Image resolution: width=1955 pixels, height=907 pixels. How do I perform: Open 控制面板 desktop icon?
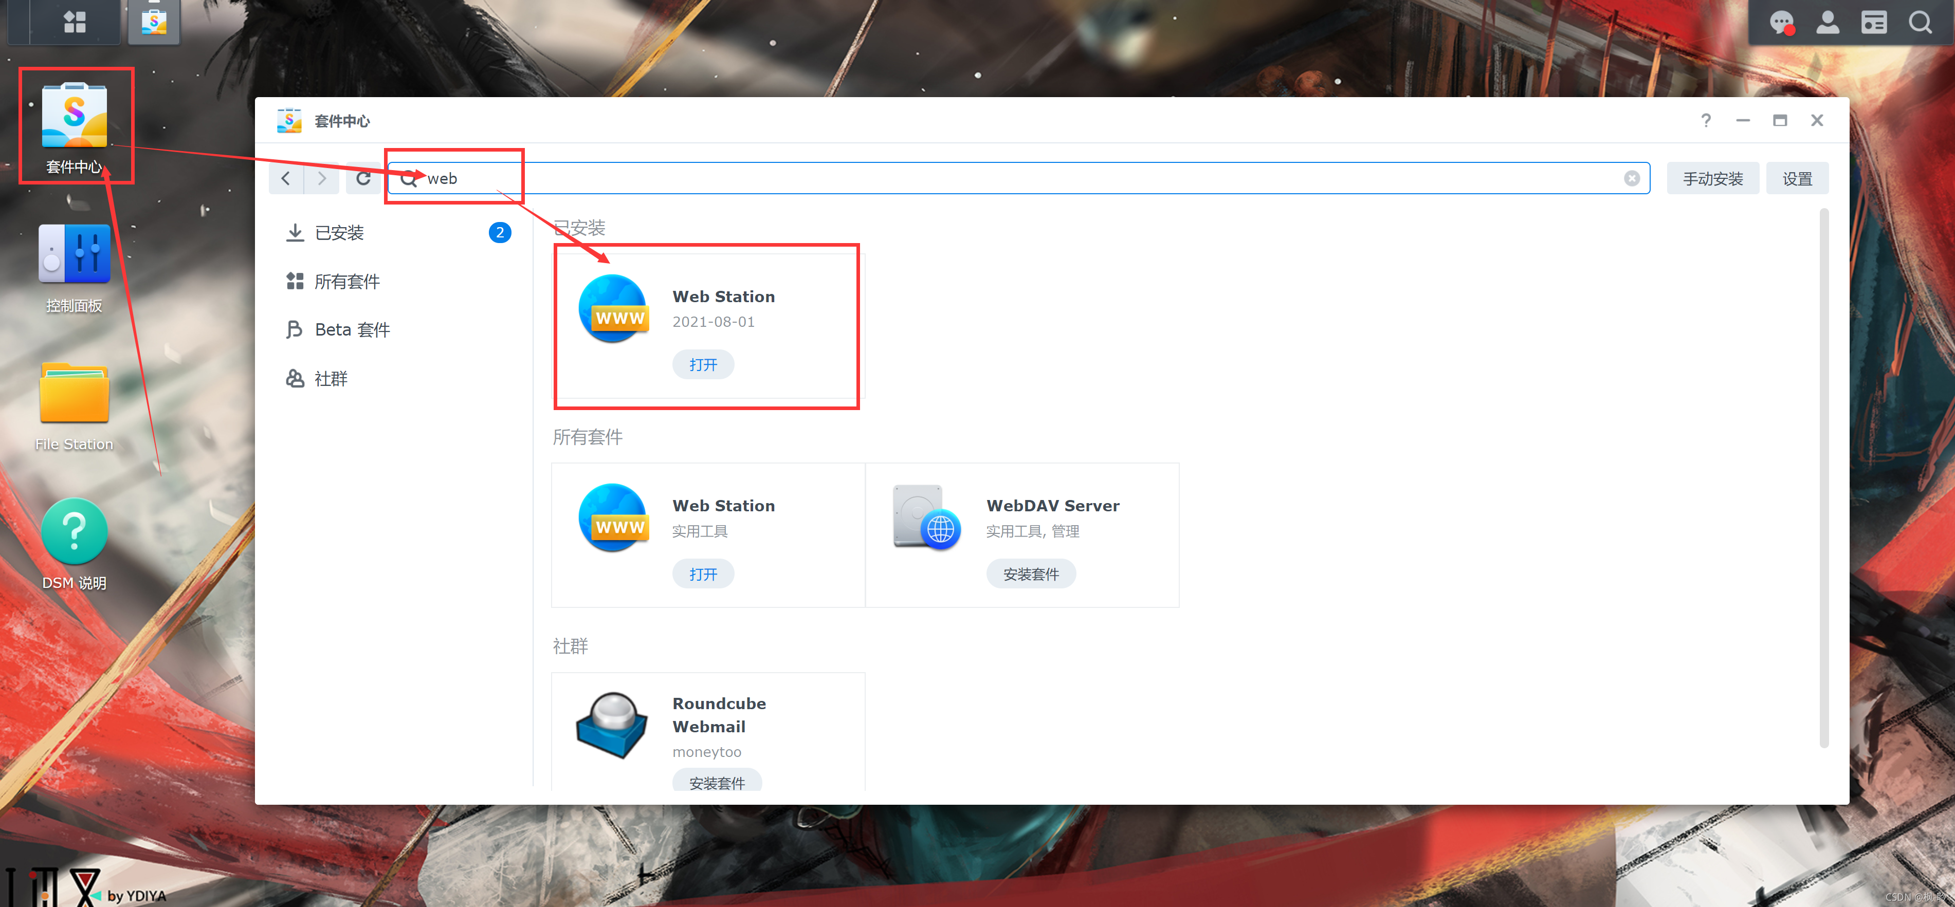tap(75, 268)
